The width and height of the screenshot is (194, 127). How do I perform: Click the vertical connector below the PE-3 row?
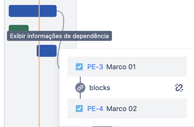(x=80, y=80)
